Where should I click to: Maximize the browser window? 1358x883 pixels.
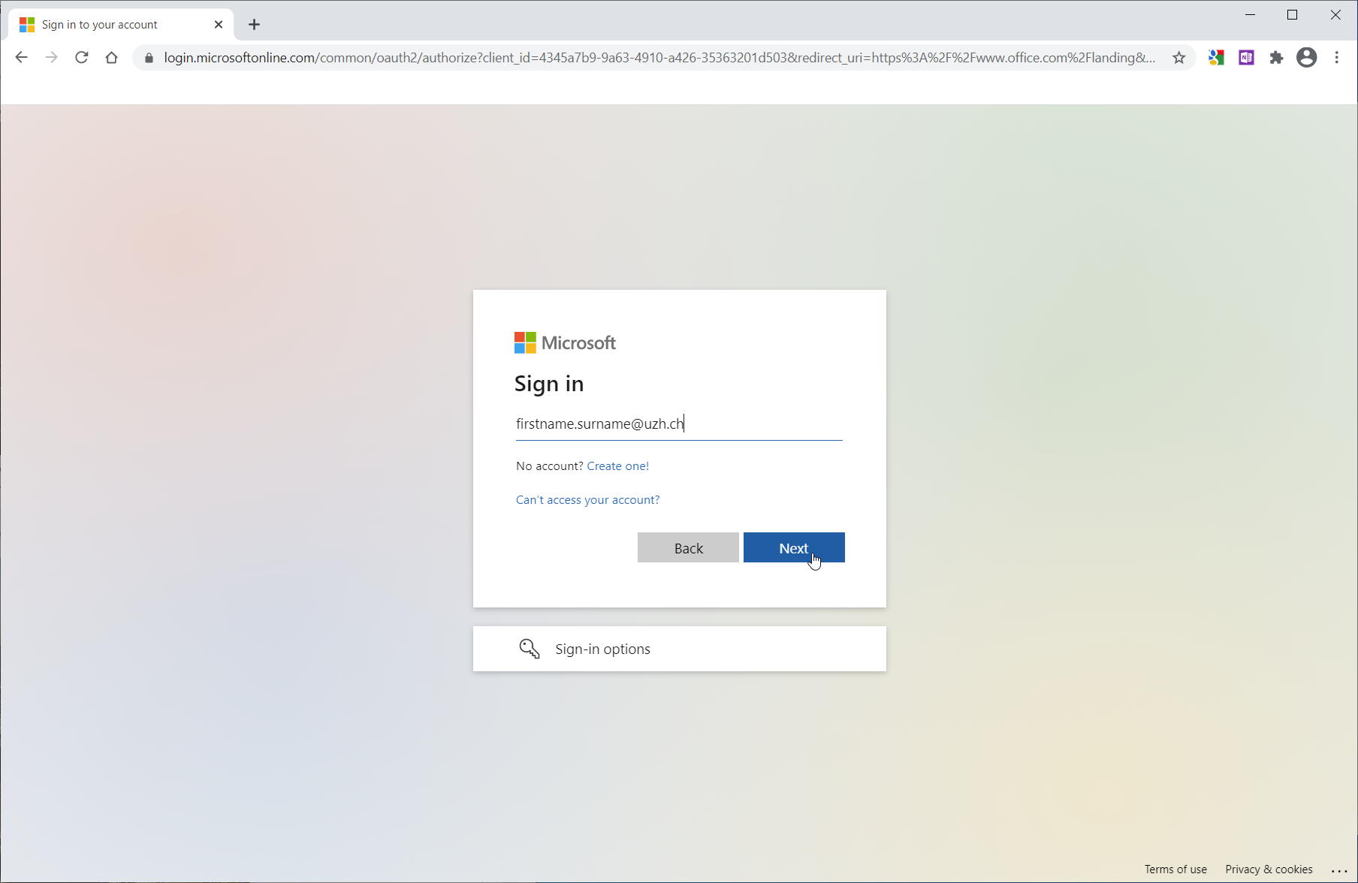pyautogui.click(x=1293, y=15)
